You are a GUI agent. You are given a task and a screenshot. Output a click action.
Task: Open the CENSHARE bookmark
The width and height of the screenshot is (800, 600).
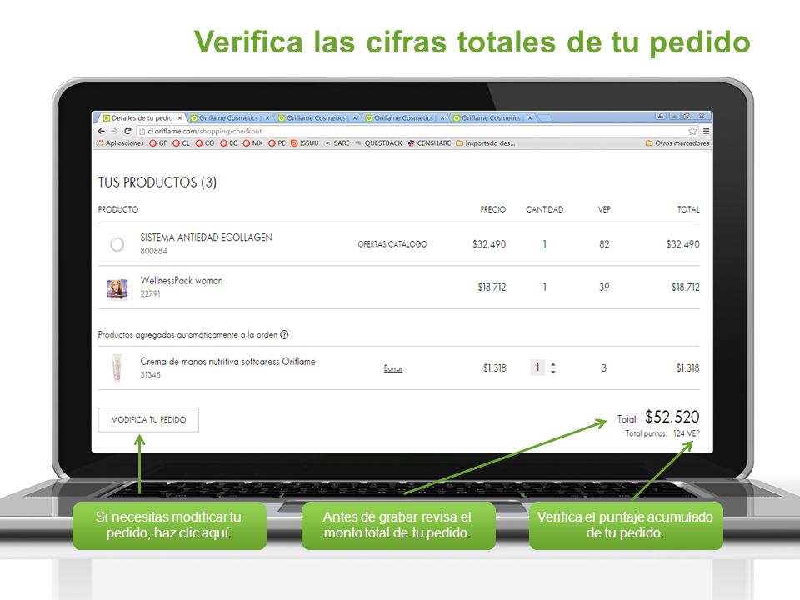429,143
